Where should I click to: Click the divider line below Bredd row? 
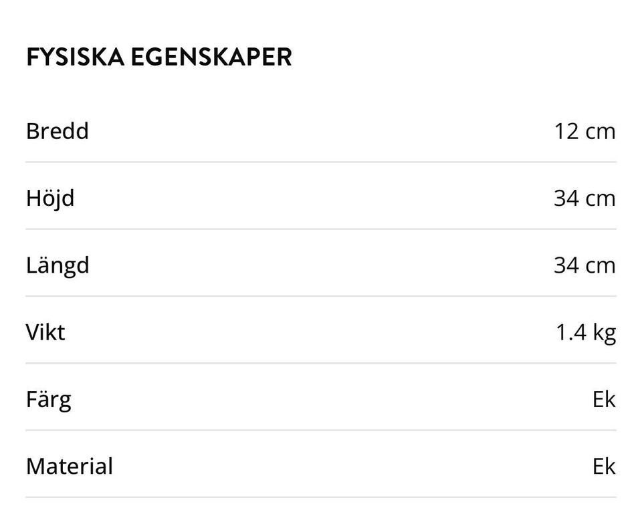pos(321,162)
